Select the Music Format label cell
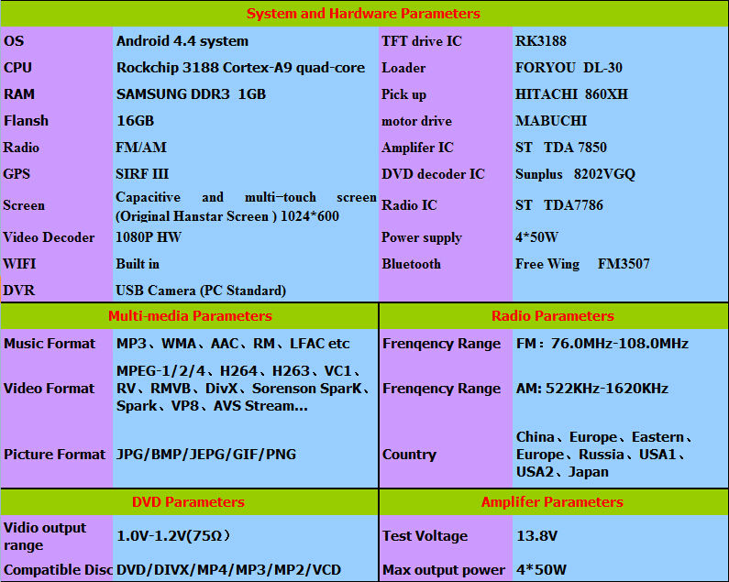 point(50,344)
